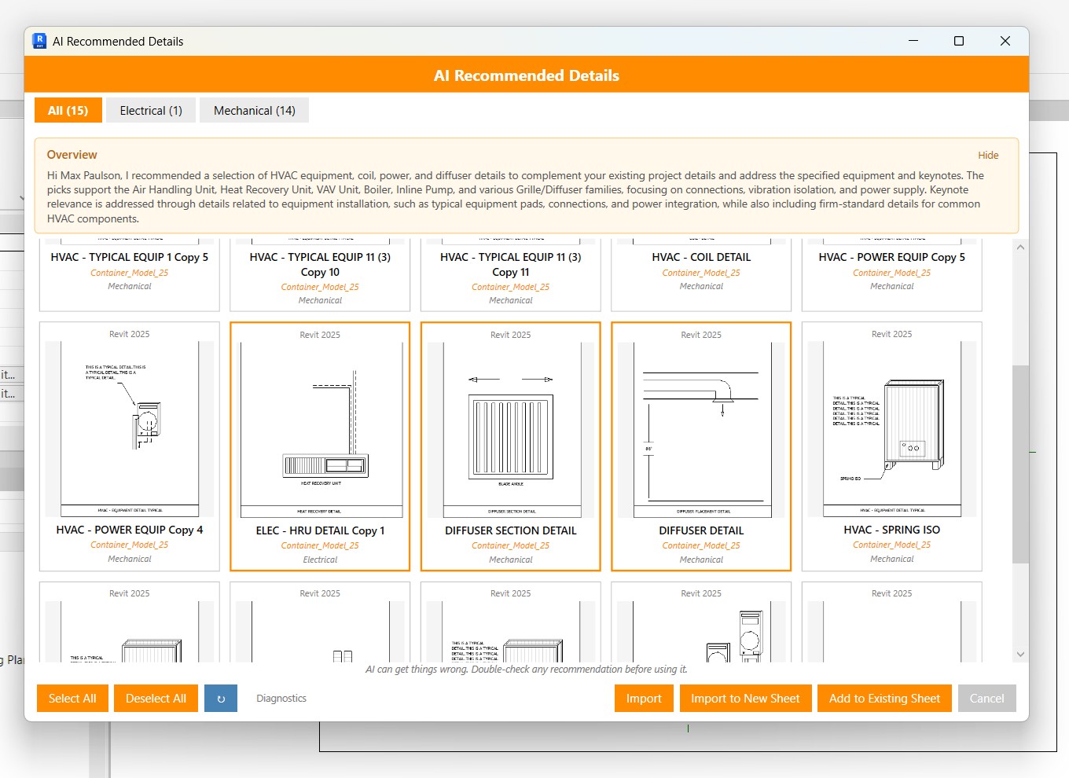Screen dimensions: 1069x778
Task: Click the Revit app icon in title bar
Action: point(39,41)
